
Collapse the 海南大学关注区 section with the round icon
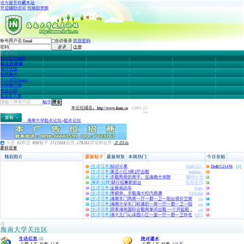[x=3, y=224]
